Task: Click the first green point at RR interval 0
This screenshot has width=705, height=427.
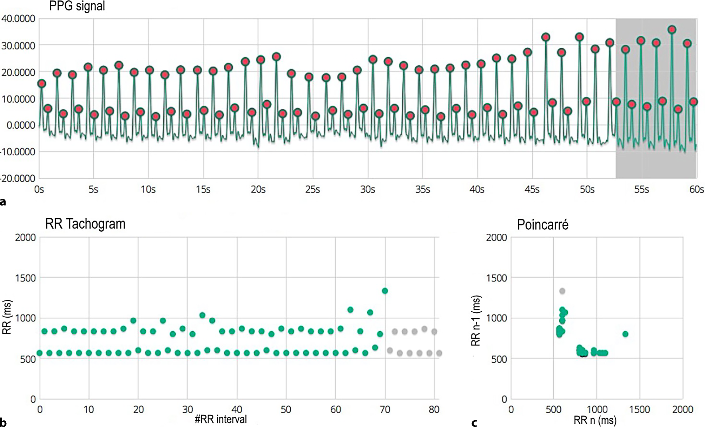Action: pos(40,353)
